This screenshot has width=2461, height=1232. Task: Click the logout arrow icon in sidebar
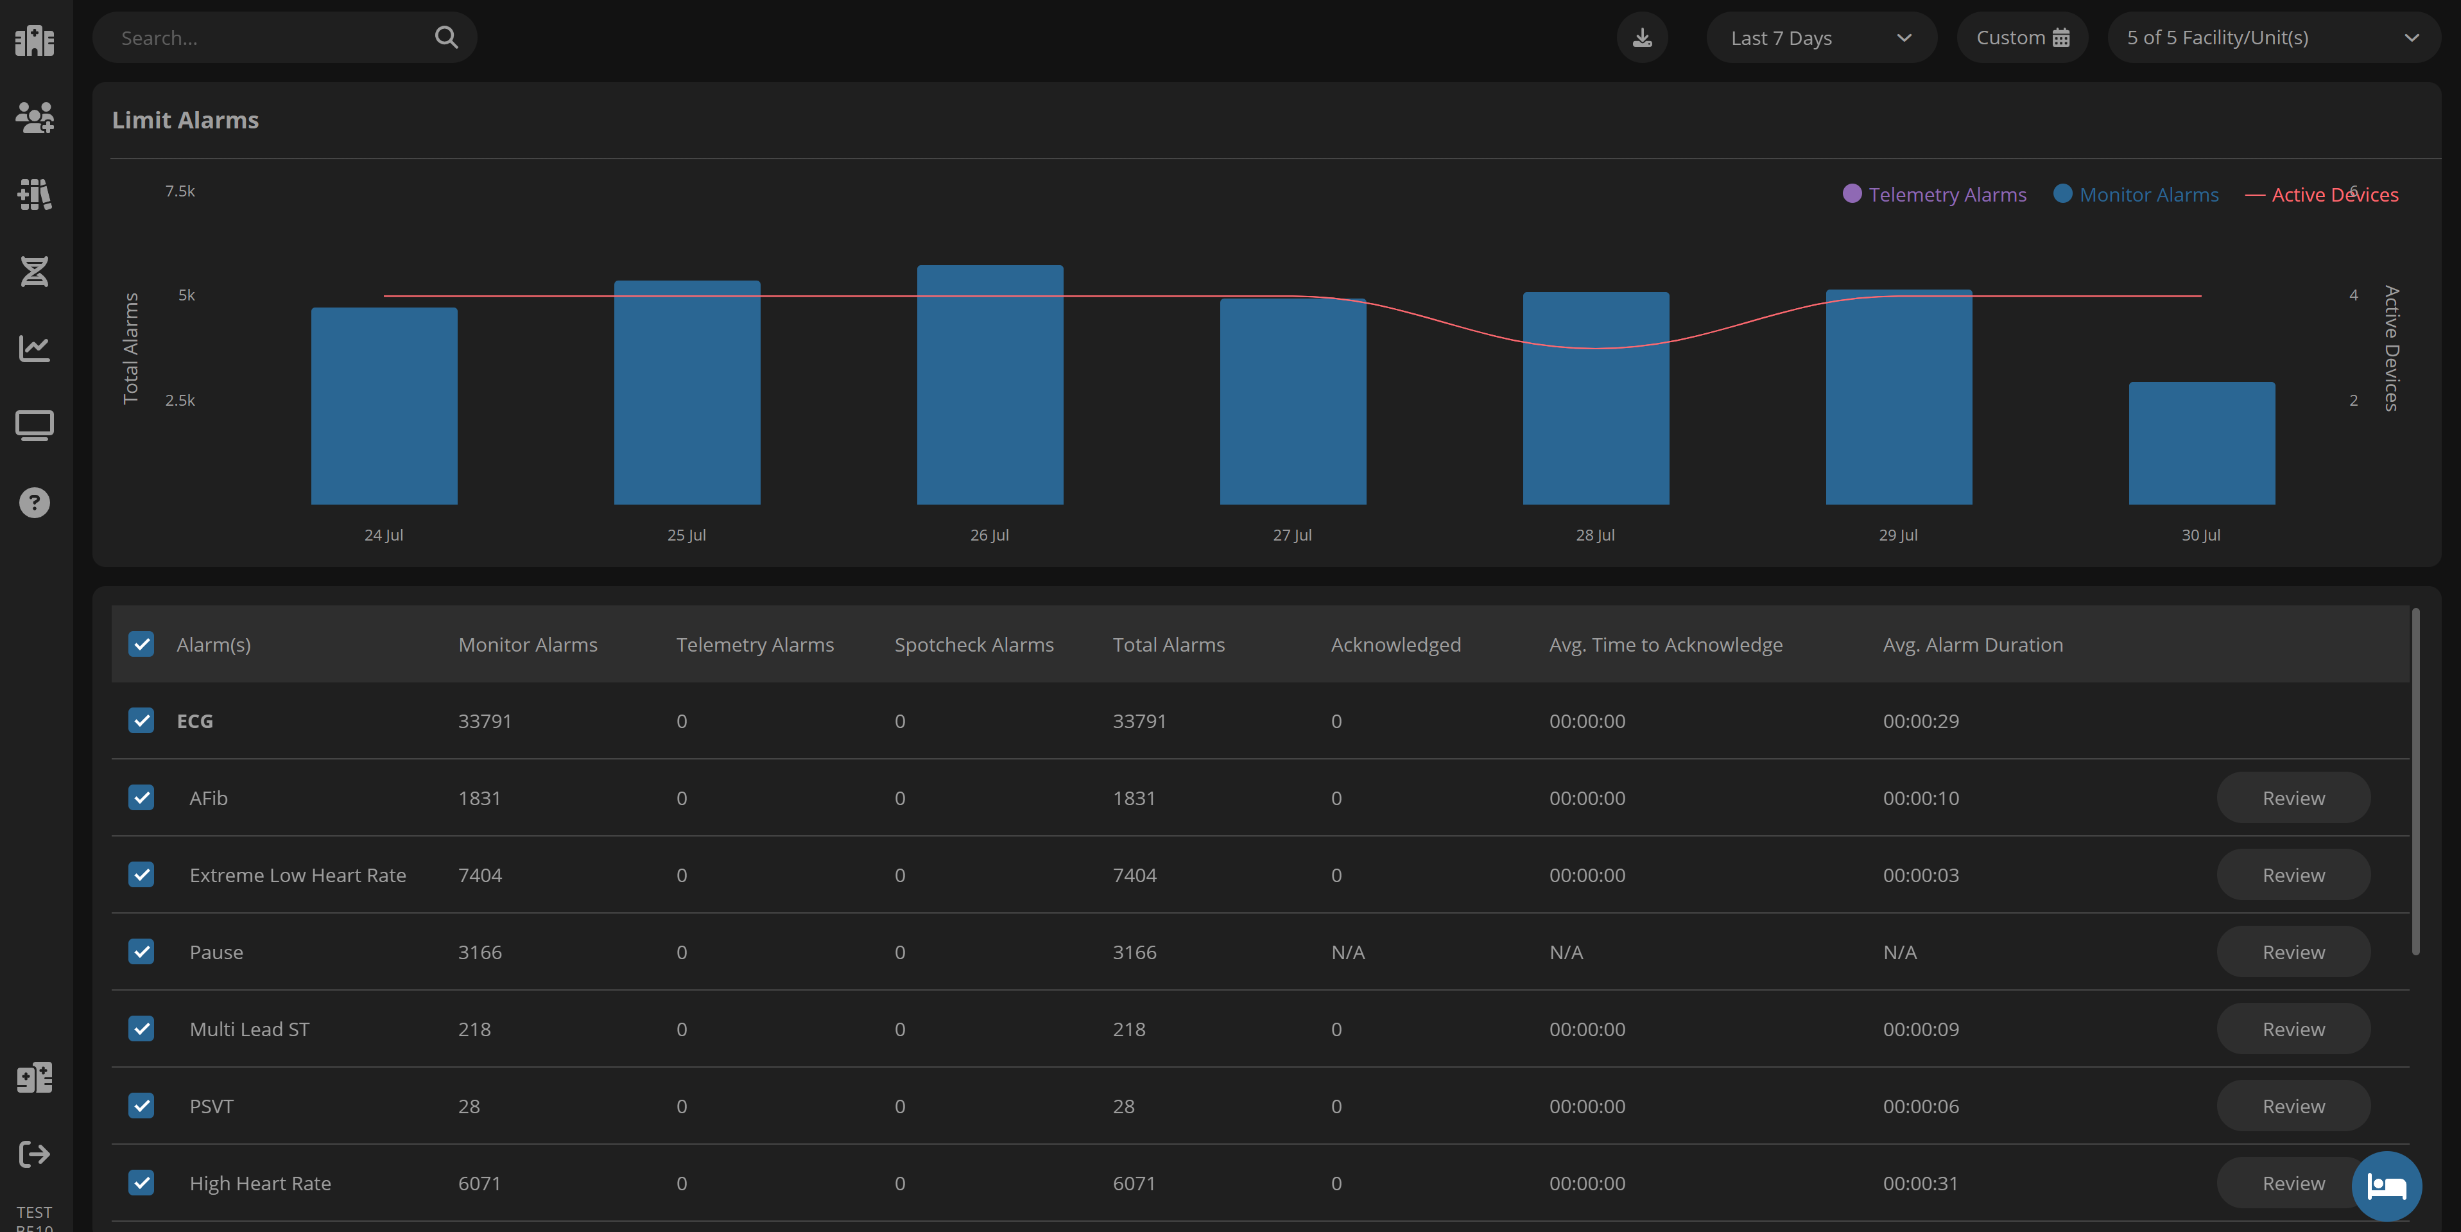[x=35, y=1154]
